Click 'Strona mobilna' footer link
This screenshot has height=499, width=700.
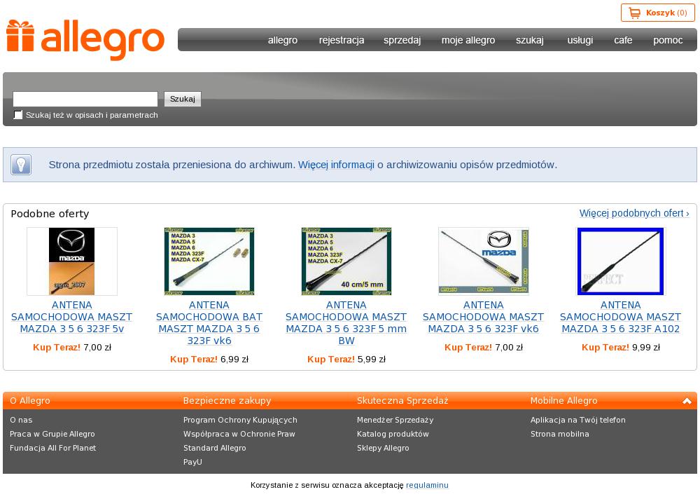coord(560,434)
